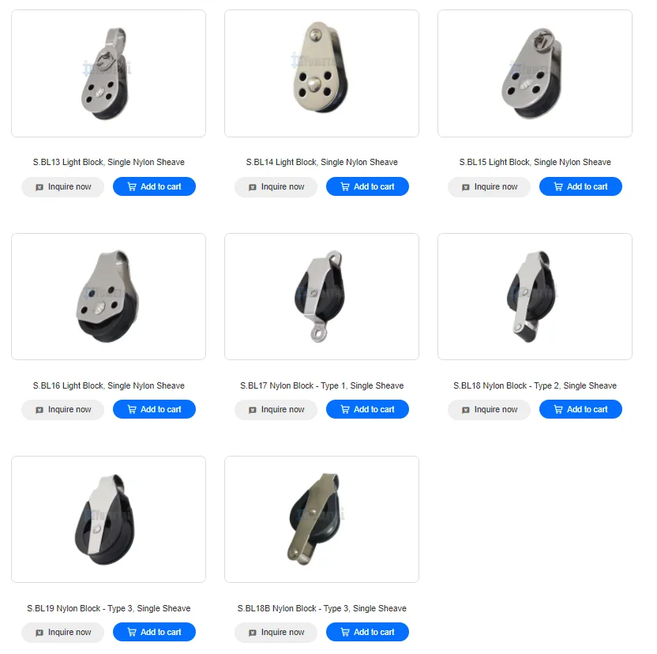Click the inquire message icon for S.BL14 Light Block

[252, 187]
